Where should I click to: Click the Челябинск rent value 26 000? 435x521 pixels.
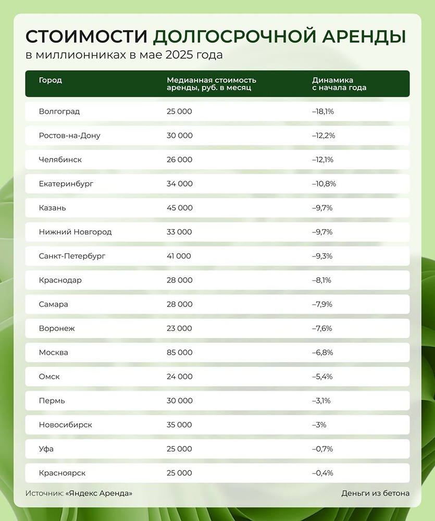[180, 159]
